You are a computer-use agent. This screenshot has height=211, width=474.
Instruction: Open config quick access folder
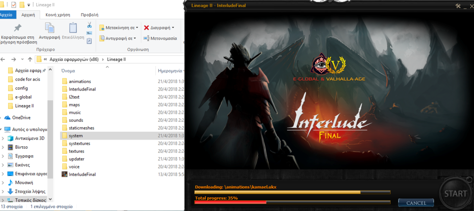pyautogui.click(x=18, y=88)
